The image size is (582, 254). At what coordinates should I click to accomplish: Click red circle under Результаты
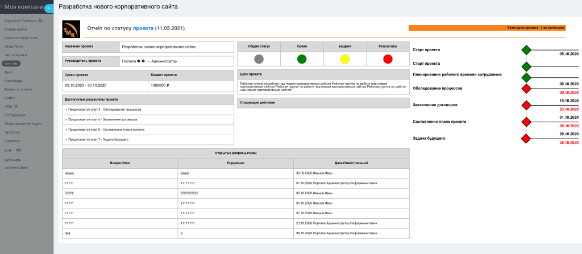click(x=388, y=59)
